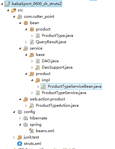
Task: Click the web.action.product package icon
Action: click(26, 99)
